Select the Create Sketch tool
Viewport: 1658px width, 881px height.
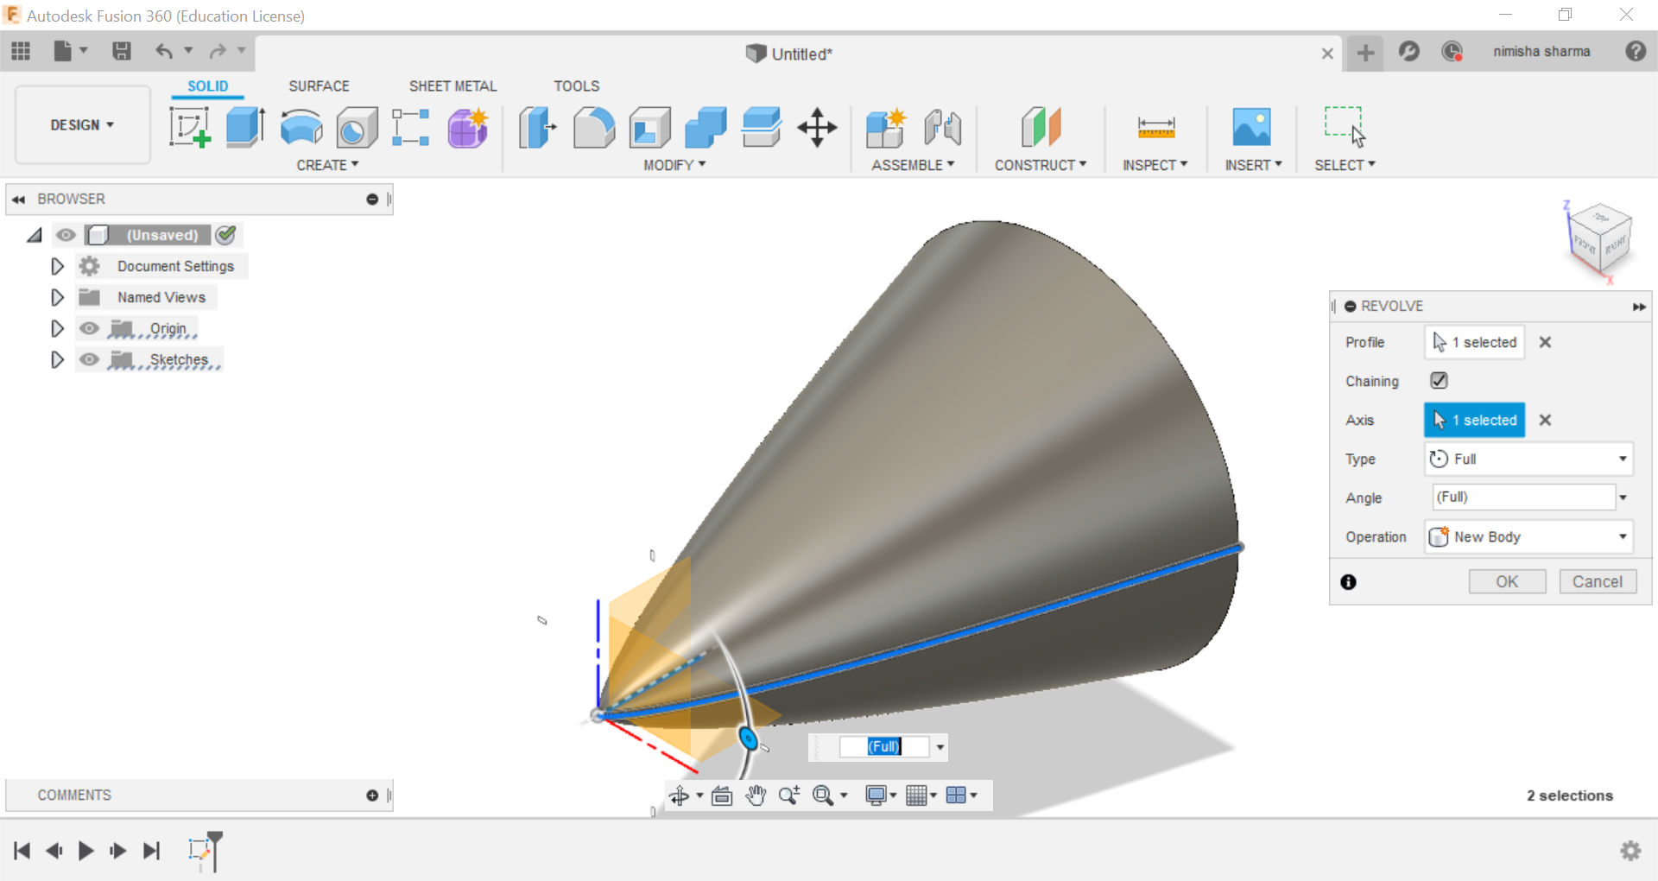click(191, 128)
